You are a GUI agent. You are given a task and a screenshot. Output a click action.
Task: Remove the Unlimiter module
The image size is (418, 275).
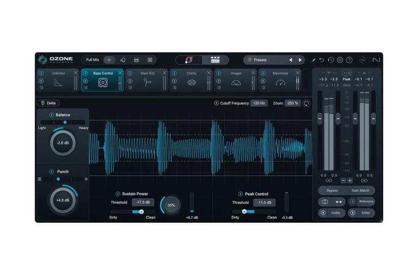coord(76,73)
